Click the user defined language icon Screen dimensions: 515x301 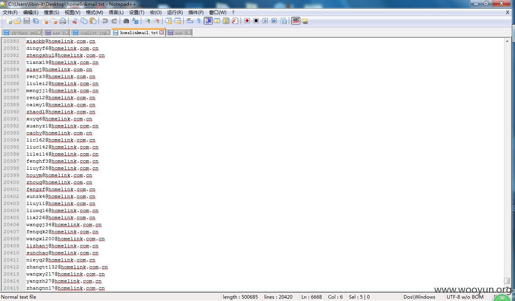[x=217, y=21]
